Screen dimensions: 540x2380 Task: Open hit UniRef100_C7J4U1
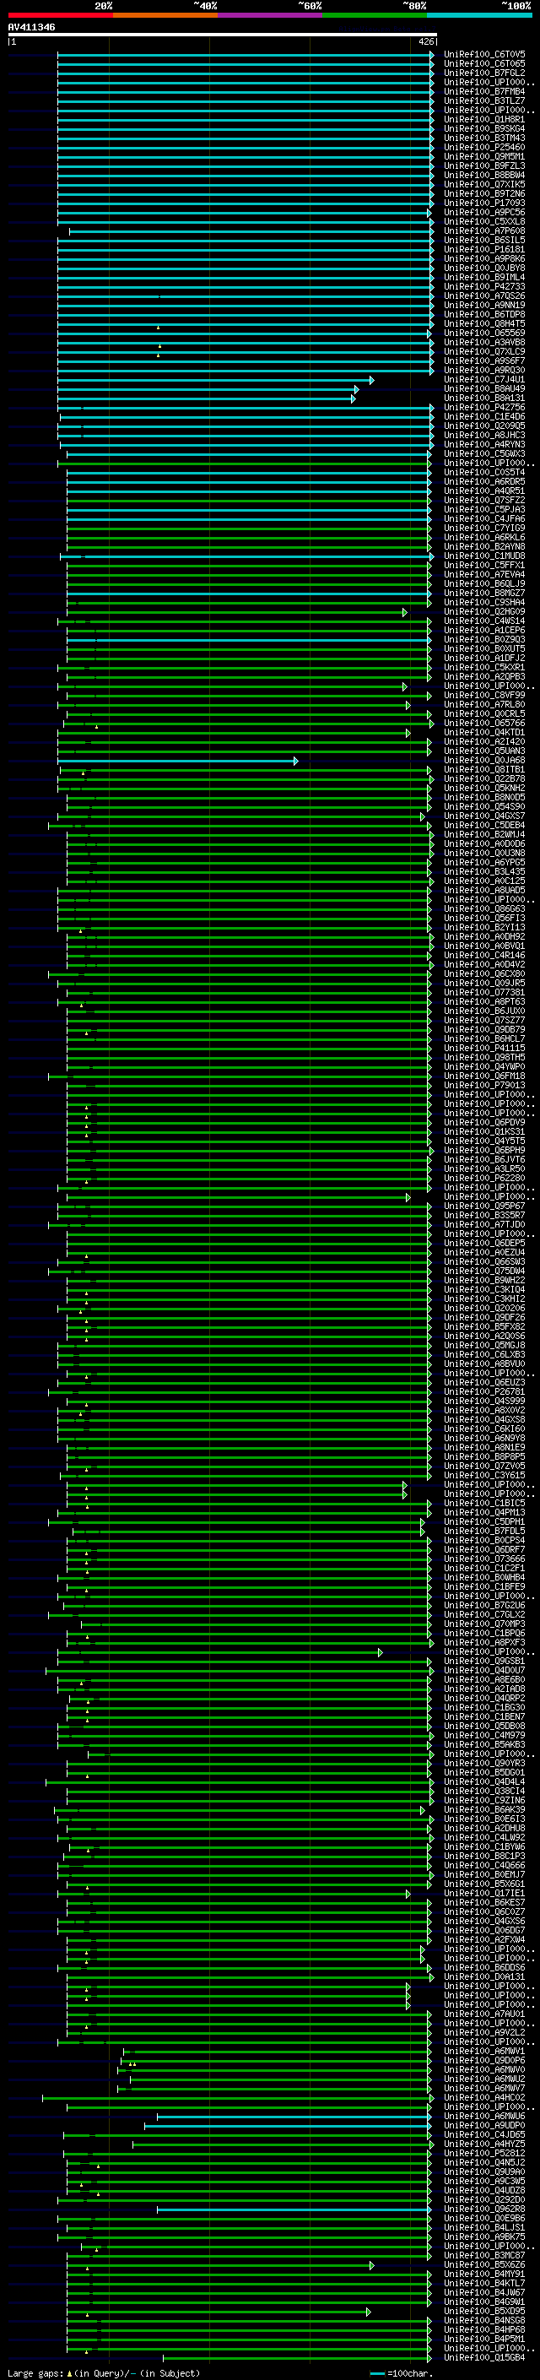(484, 380)
